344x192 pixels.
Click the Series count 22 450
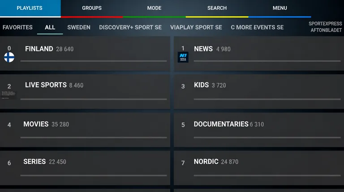(x=57, y=162)
